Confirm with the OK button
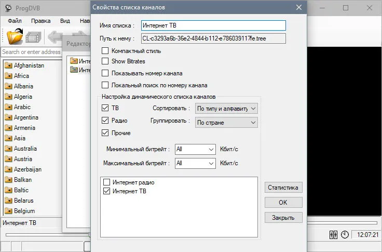382x252 pixels. point(283,203)
